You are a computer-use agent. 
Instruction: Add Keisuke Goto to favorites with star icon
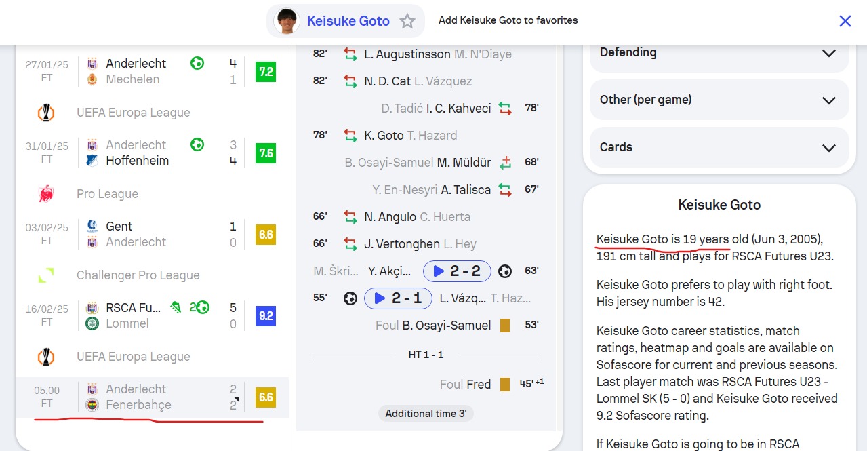[407, 21]
